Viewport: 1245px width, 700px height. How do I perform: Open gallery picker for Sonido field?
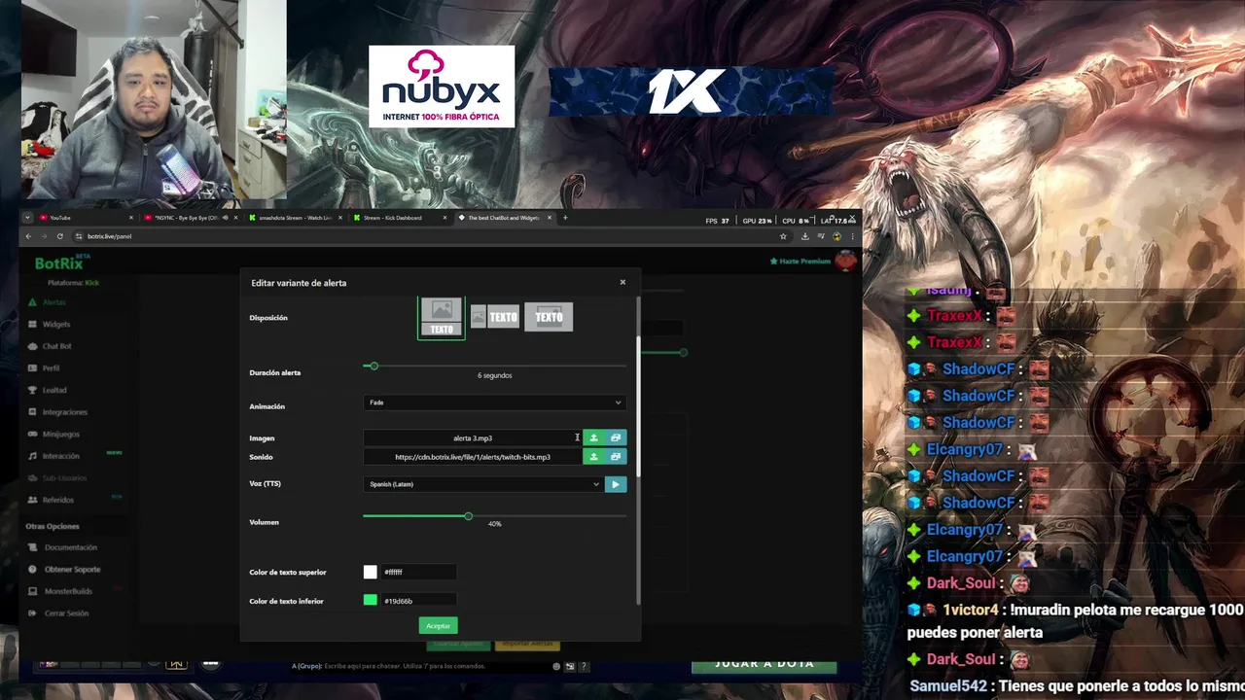tap(616, 457)
